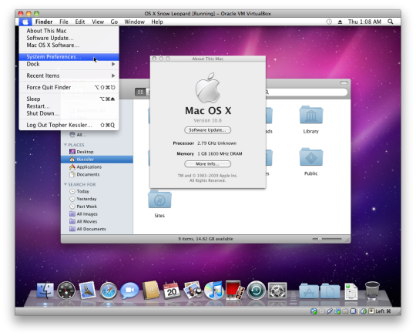Open iCal calendar in the Dock

pyautogui.click(x=172, y=290)
